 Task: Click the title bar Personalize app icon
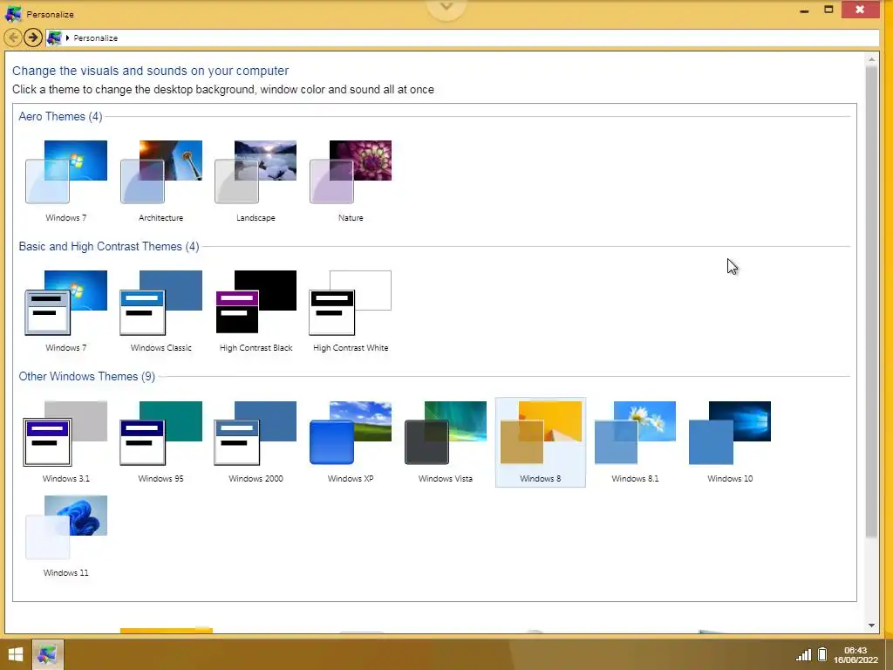[x=13, y=14]
